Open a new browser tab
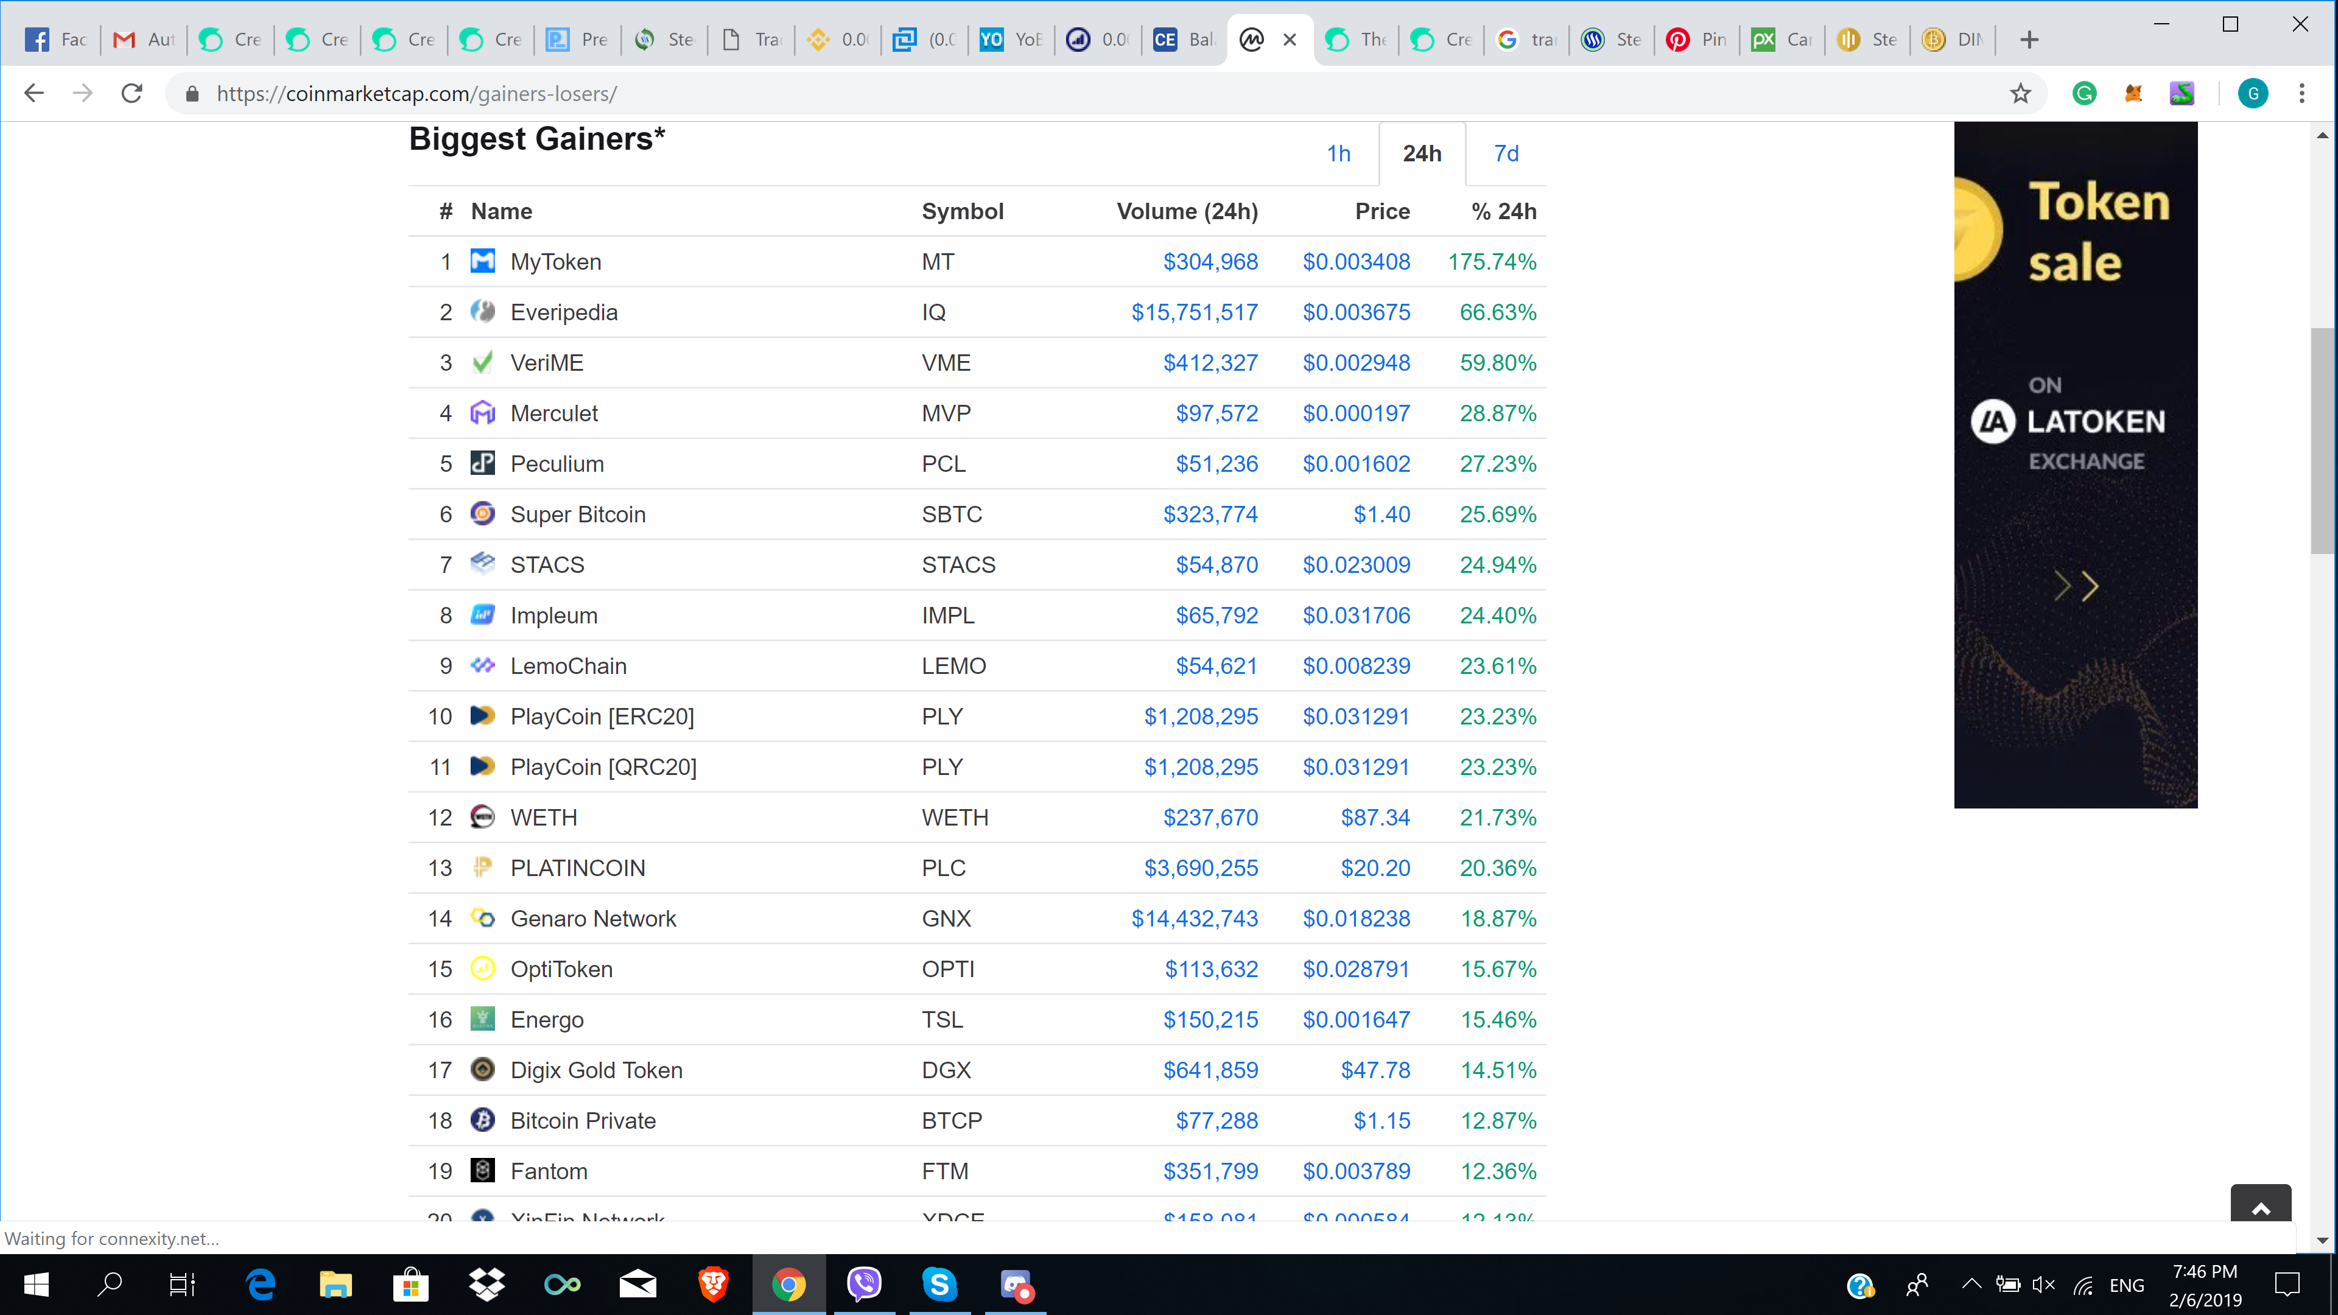Screen dimensions: 2338x1315 pyautogui.click(x=2031, y=39)
